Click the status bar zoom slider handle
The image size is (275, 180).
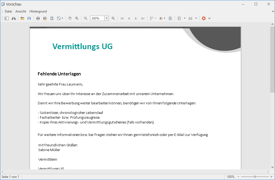point(255,177)
